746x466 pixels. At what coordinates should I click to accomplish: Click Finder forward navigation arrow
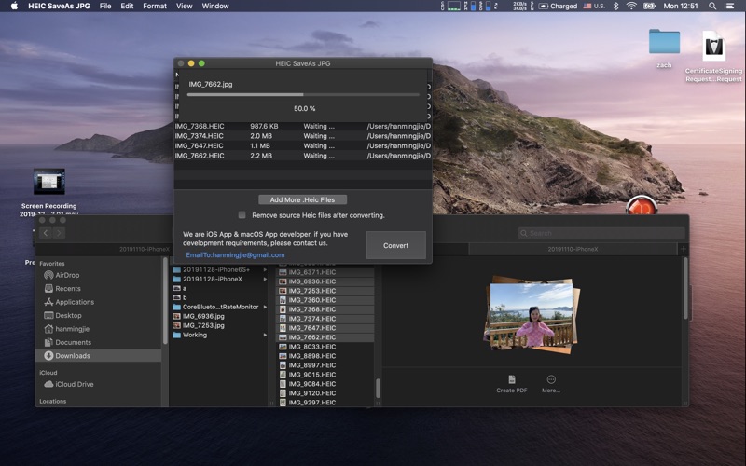pos(59,232)
